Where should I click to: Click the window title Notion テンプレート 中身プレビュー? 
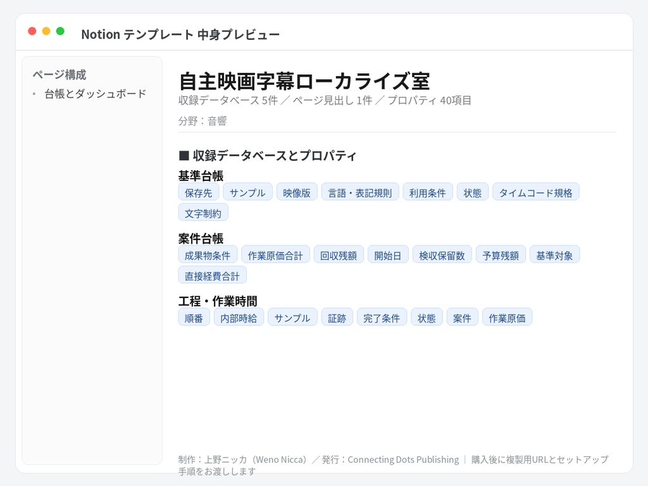pyautogui.click(x=180, y=34)
